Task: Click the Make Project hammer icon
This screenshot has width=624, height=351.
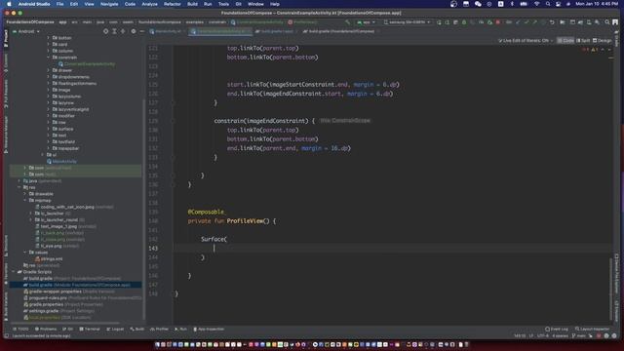Action: pyautogui.click(x=348, y=22)
